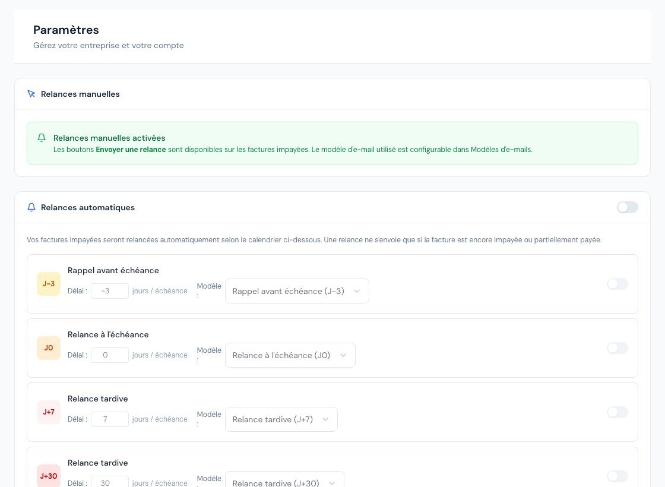The image size is (665, 487).
Task: Toggle the Relance à l'échéance switch
Action: 617,348
